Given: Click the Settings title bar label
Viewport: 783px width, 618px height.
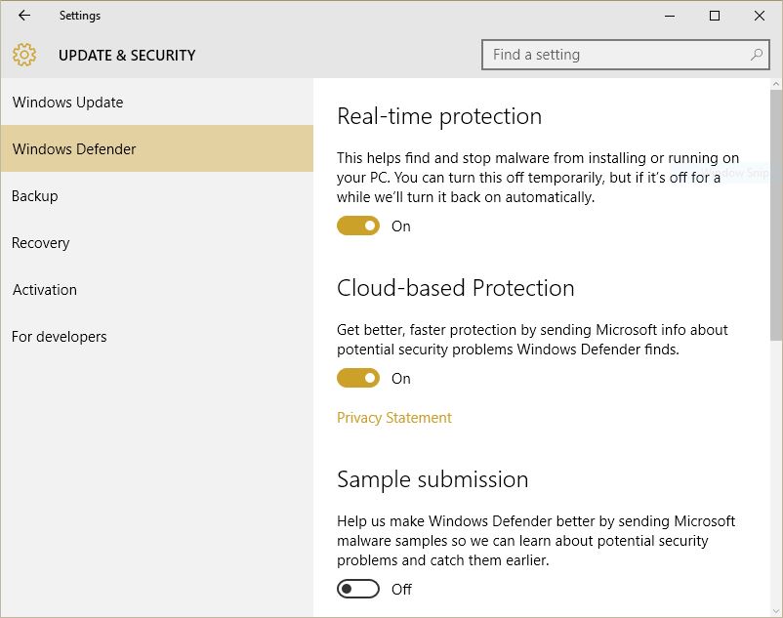Looking at the screenshot, I should pos(80,16).
